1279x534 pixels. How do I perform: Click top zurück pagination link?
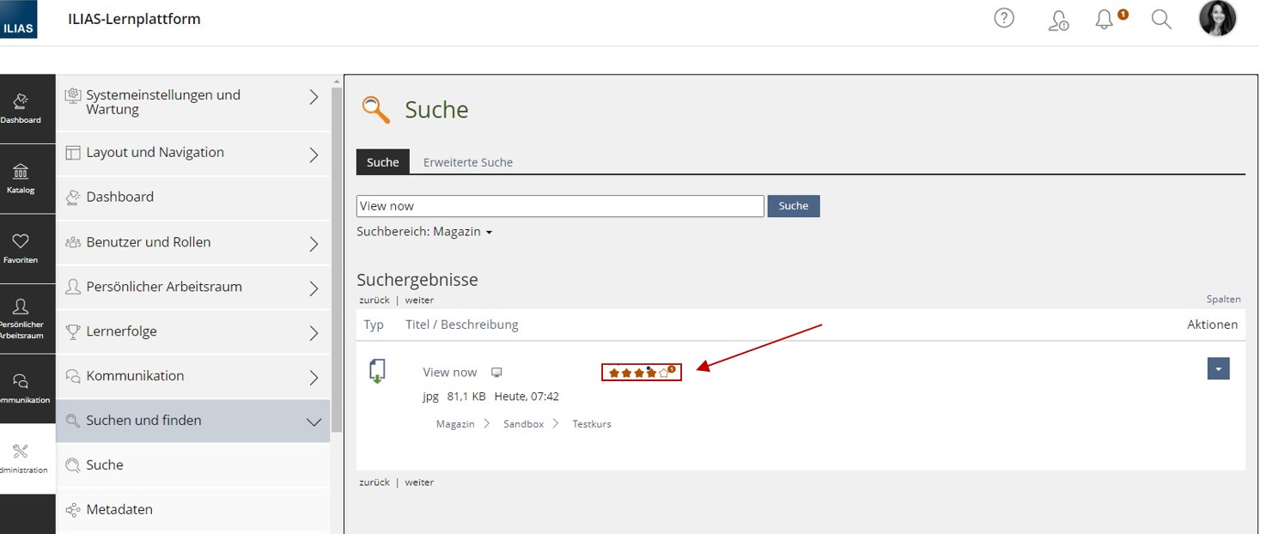pyautogui.click(x=374, y=300)
